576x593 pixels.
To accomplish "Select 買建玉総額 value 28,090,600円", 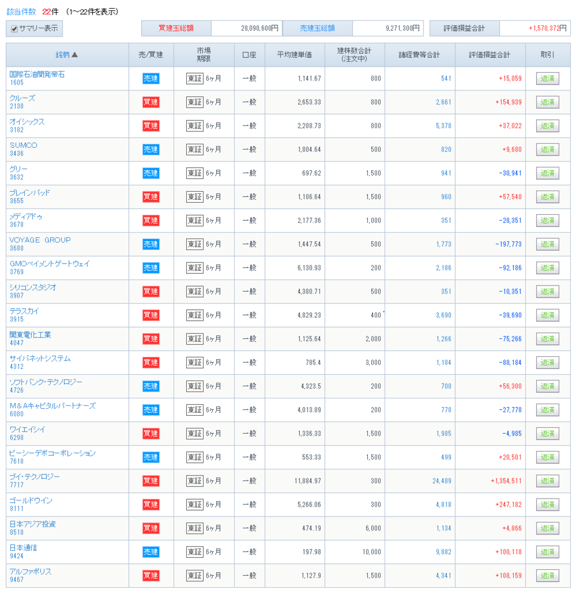I will (x=260, y=28).
